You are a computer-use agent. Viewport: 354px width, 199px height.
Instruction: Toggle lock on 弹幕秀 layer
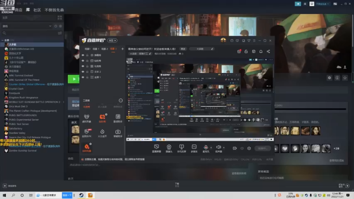tap(87, 55)
